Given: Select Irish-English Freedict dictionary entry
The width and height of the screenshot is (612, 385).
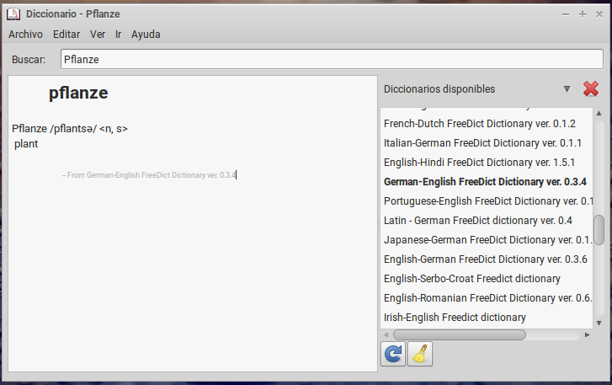Looking at the screenshot, I should [x=455, y=318].
